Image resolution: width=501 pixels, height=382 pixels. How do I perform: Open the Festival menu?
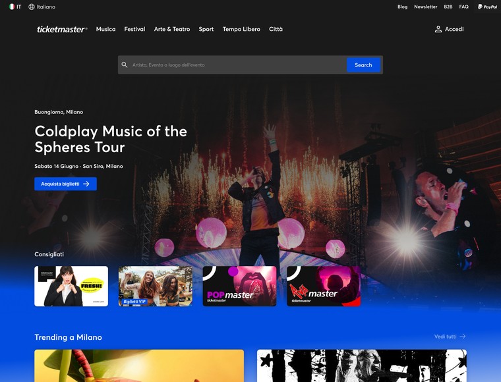134,29
